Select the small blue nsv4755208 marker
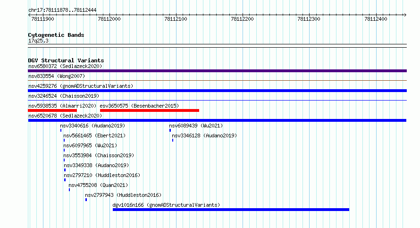This screenshot has width=420, height=228. pyautogui.click(x=69, y=190)
